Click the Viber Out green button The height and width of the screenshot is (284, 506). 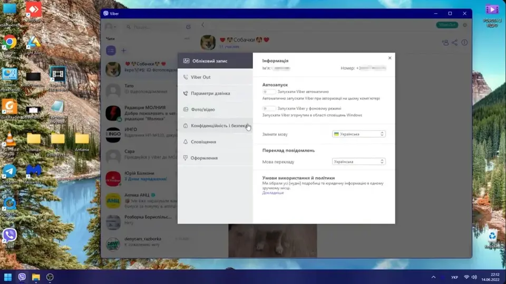[x=447, y=25]
